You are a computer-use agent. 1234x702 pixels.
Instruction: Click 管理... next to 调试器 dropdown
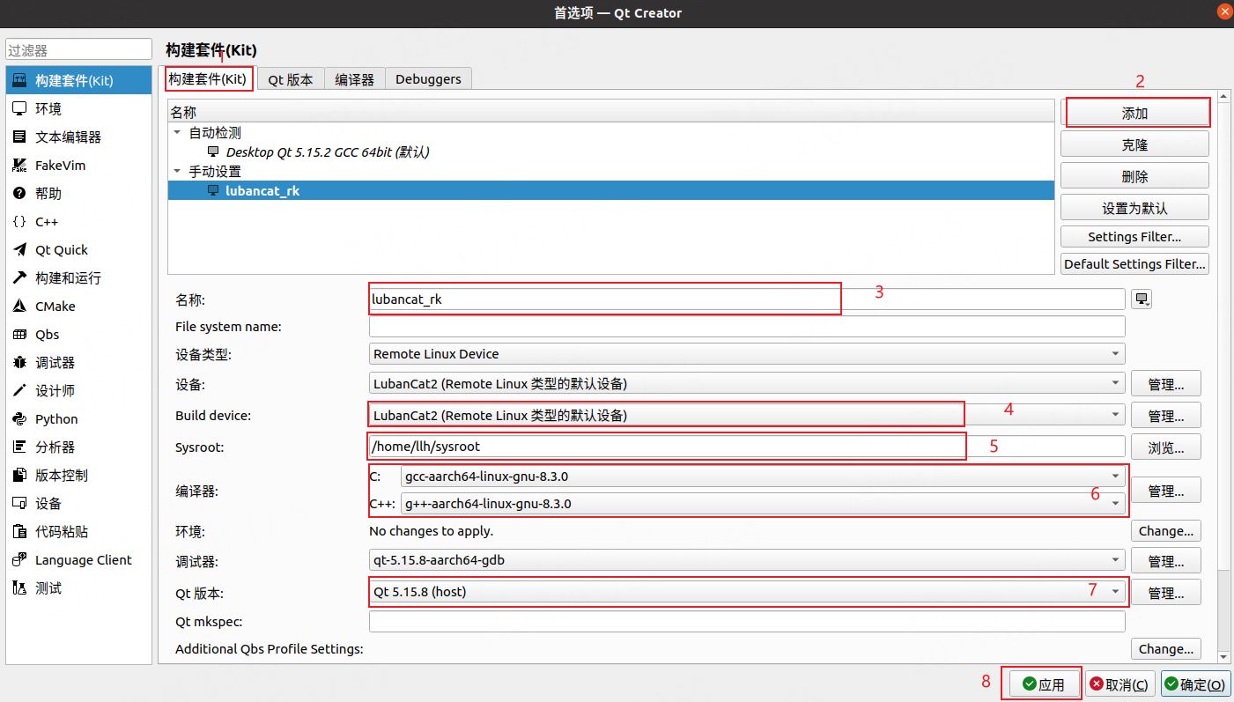click(x=1166, y=561)
